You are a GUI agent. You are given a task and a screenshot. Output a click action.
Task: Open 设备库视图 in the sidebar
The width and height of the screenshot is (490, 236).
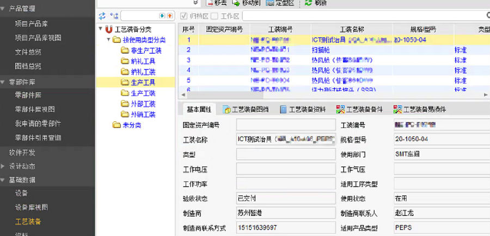32,207
